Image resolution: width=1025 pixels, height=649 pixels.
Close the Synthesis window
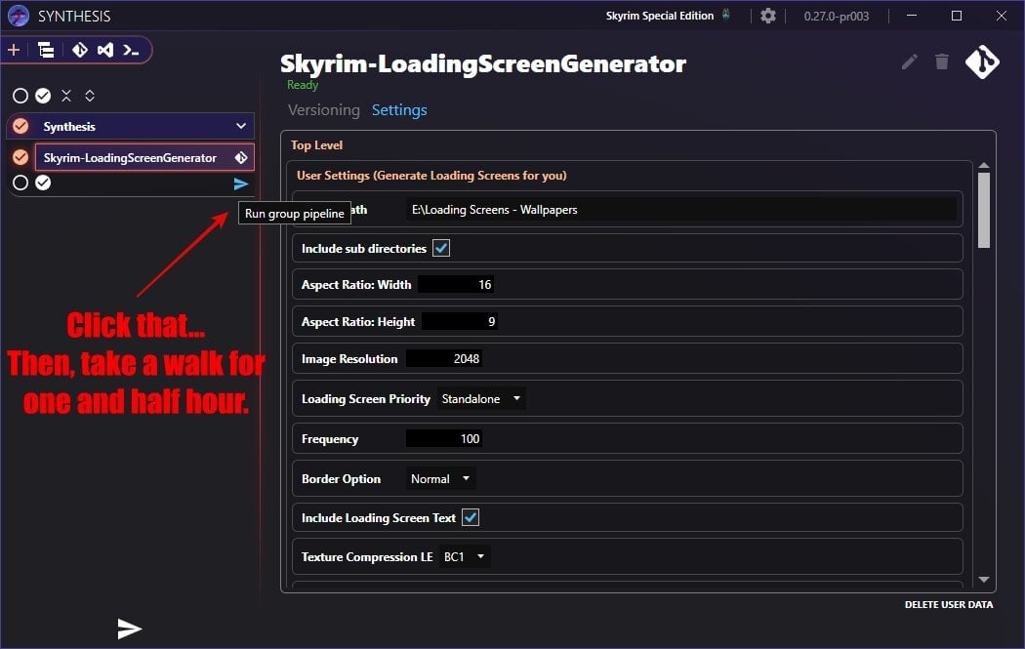pos(1001,16)
